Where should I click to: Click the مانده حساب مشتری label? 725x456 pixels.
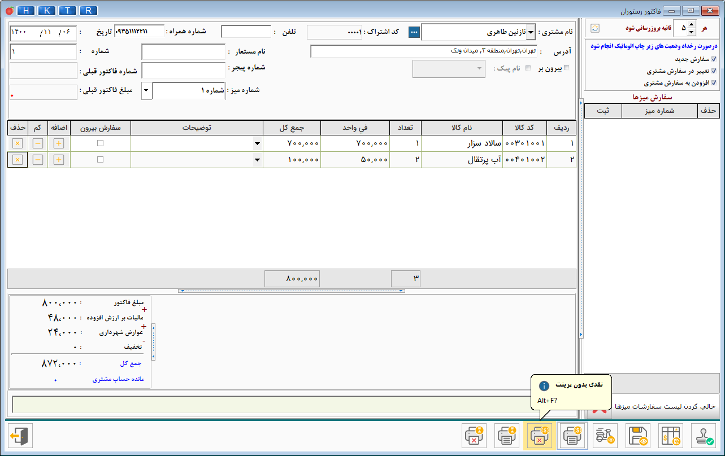click(x=118, y=380)
